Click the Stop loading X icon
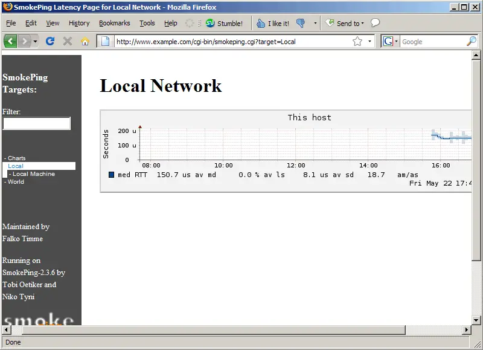This screenshot has height=350, width=483. click(x=68, y=41)
